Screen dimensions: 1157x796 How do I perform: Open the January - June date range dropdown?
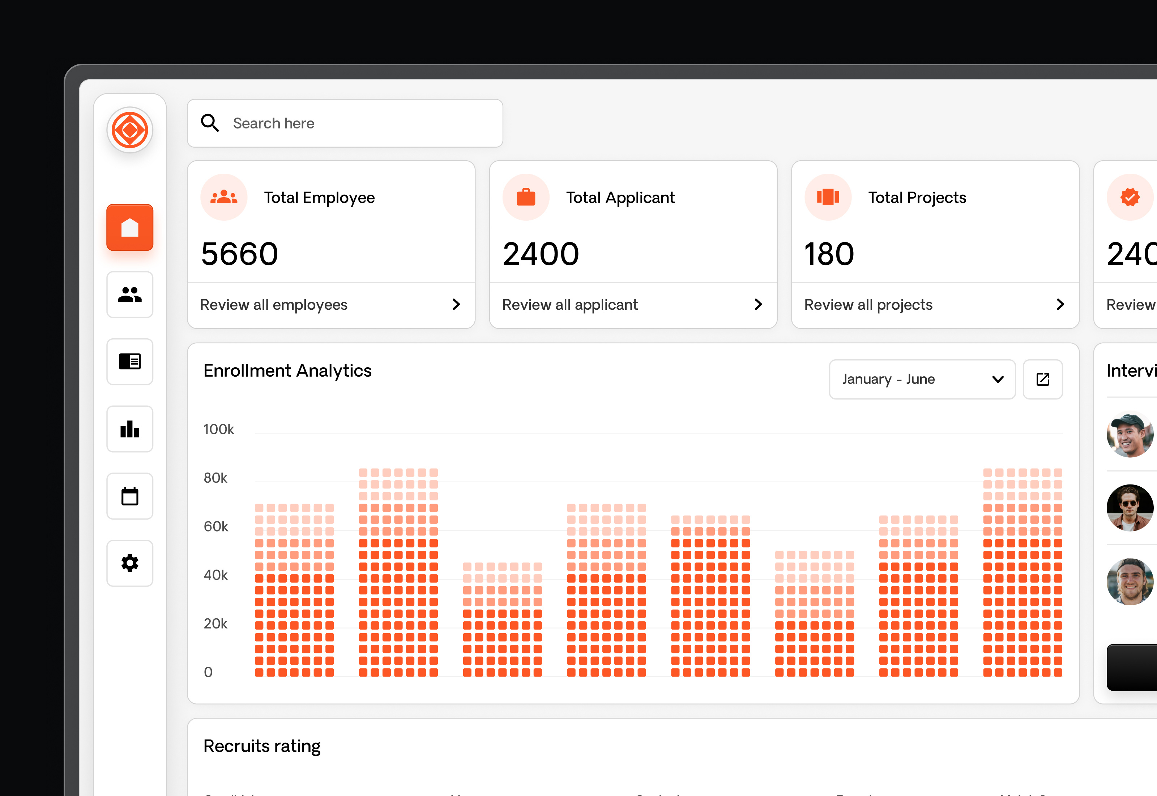click(x=922, y=379)
